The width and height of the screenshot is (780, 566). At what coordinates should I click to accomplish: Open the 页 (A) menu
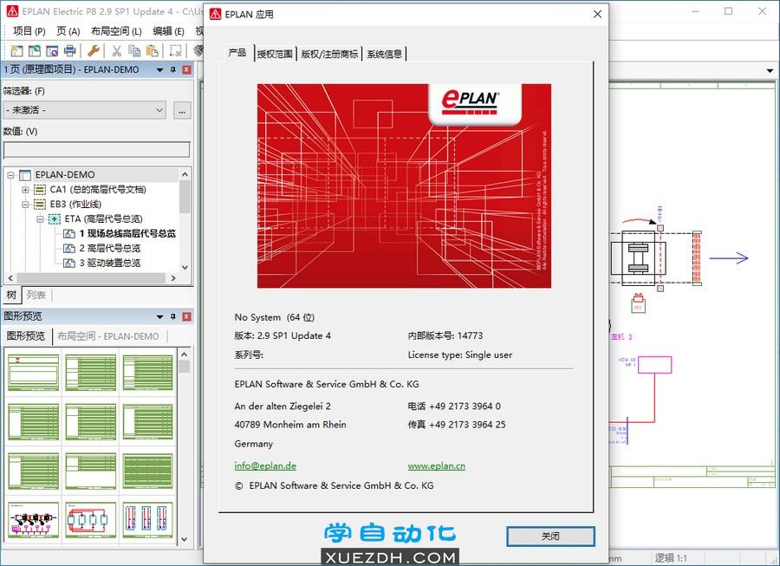(x=68, y=31)
